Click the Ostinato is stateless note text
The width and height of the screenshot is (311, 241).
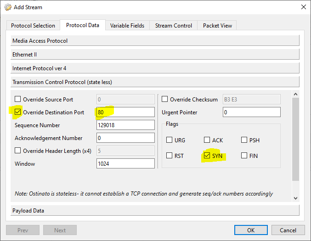coord(144,194)
